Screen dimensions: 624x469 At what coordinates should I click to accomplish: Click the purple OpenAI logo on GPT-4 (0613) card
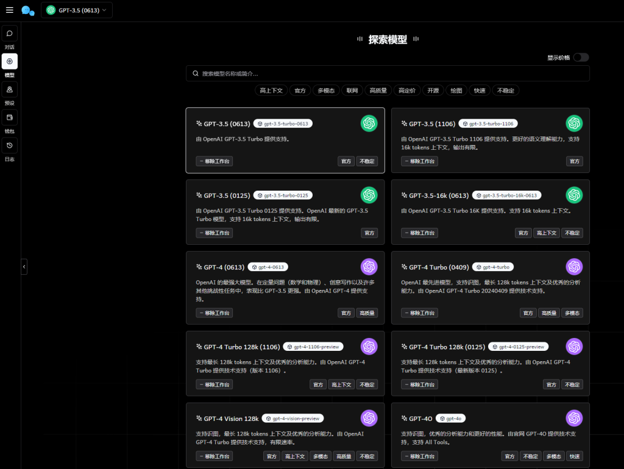pos(369,267)
